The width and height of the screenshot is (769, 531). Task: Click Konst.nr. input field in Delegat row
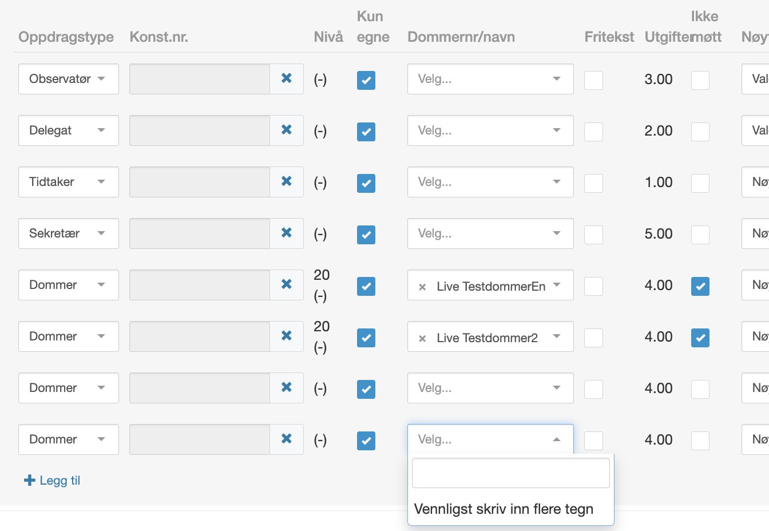[200, 130]
